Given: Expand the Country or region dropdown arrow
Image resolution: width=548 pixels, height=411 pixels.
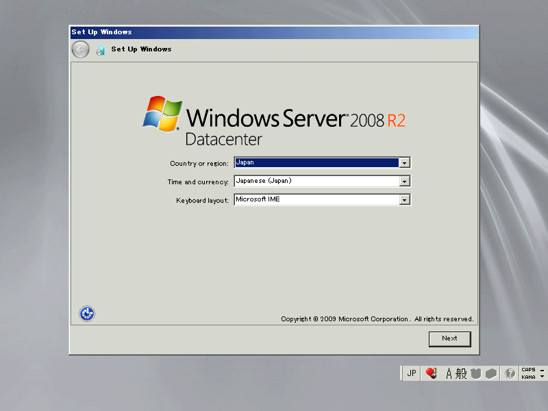Looking at the screenshot, I should [404, 163].
